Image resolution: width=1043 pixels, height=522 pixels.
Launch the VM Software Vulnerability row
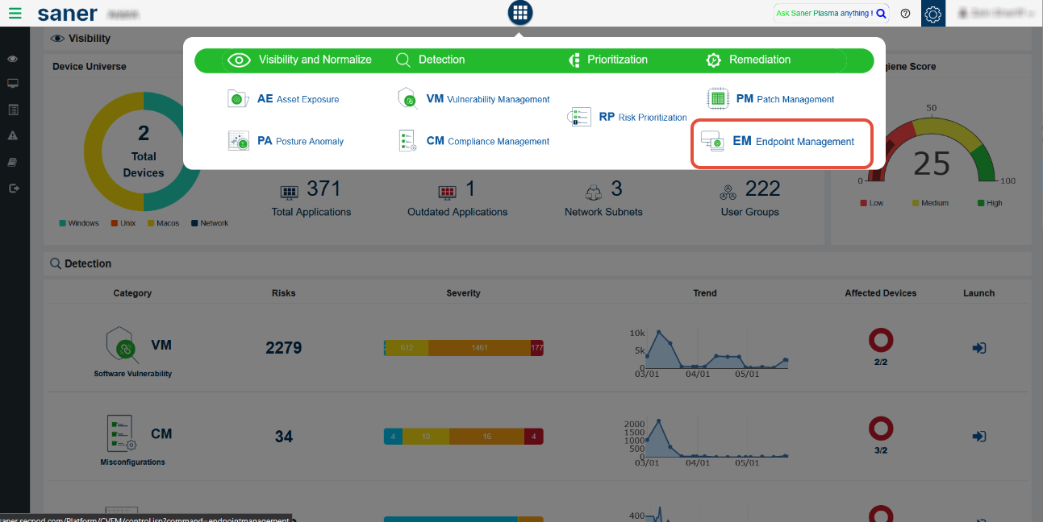pos(978,348)
